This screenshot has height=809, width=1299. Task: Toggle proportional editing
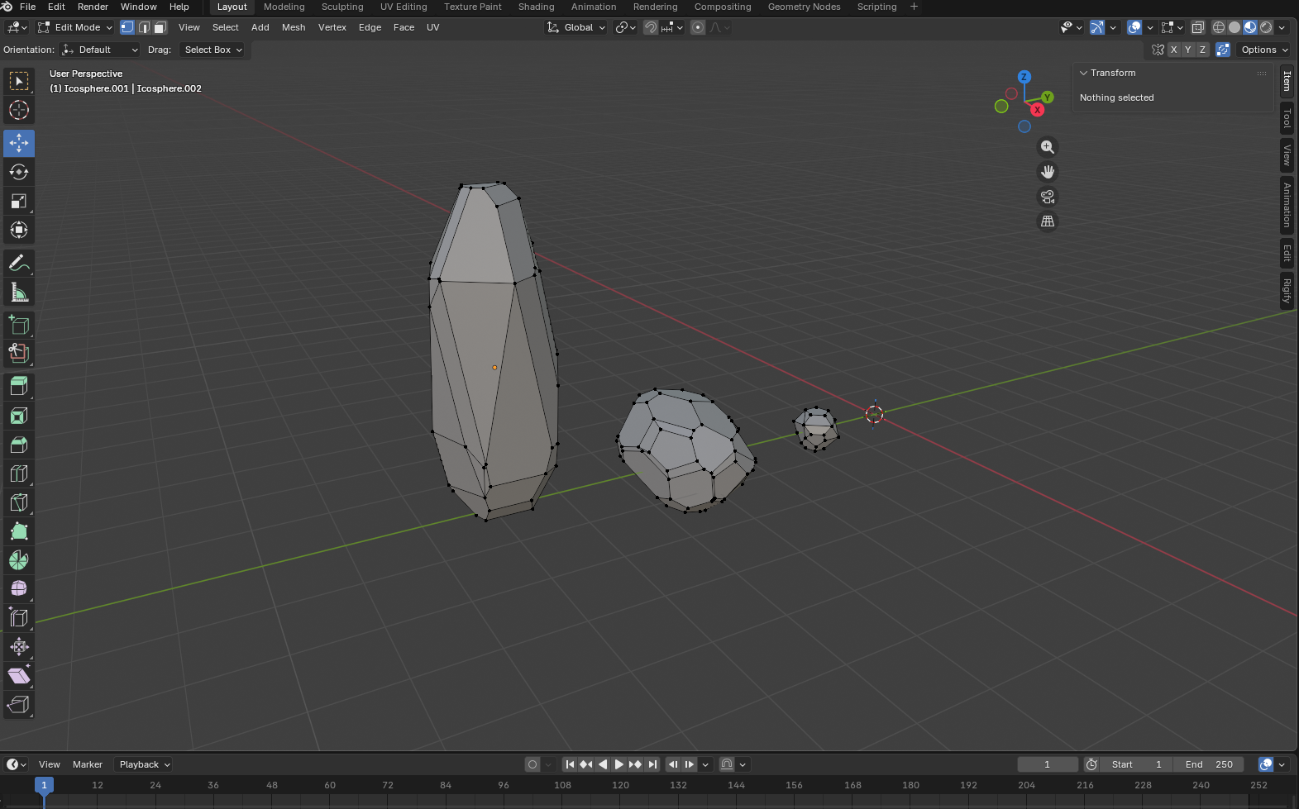[698, 27]
